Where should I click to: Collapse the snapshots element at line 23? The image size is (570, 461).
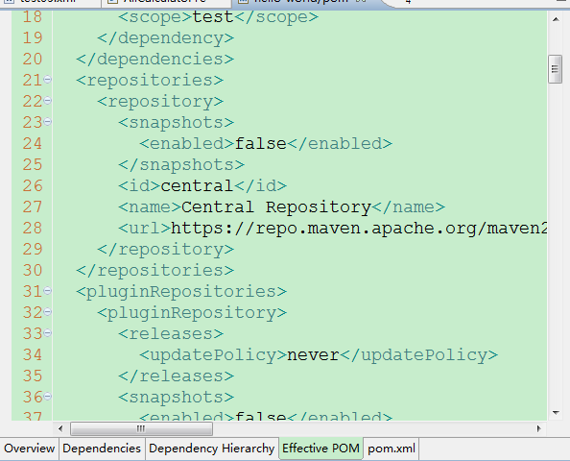pos(48,121)
